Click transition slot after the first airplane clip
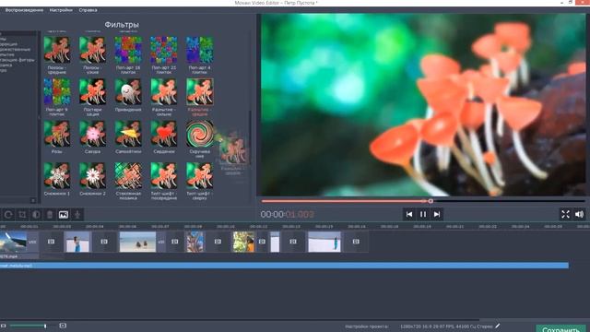590x332 pixels. point(52,242)
